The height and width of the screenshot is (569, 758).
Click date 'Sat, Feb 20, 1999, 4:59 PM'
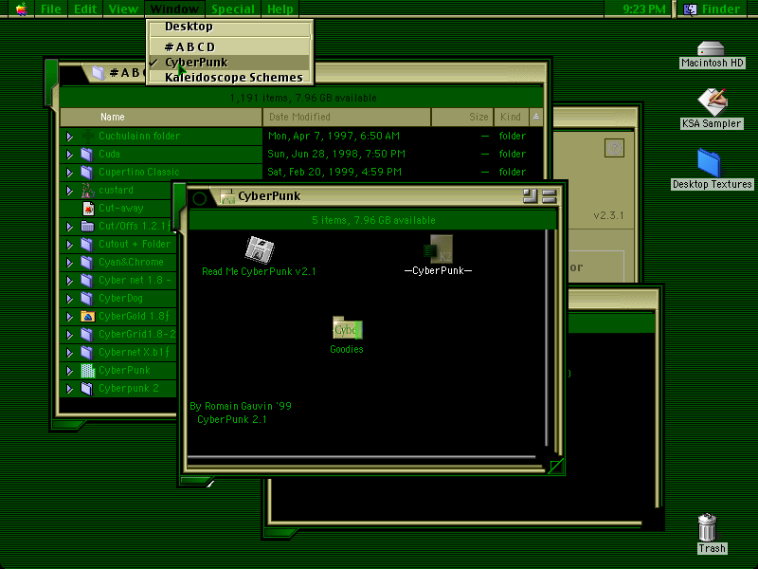tap(334, 172)
